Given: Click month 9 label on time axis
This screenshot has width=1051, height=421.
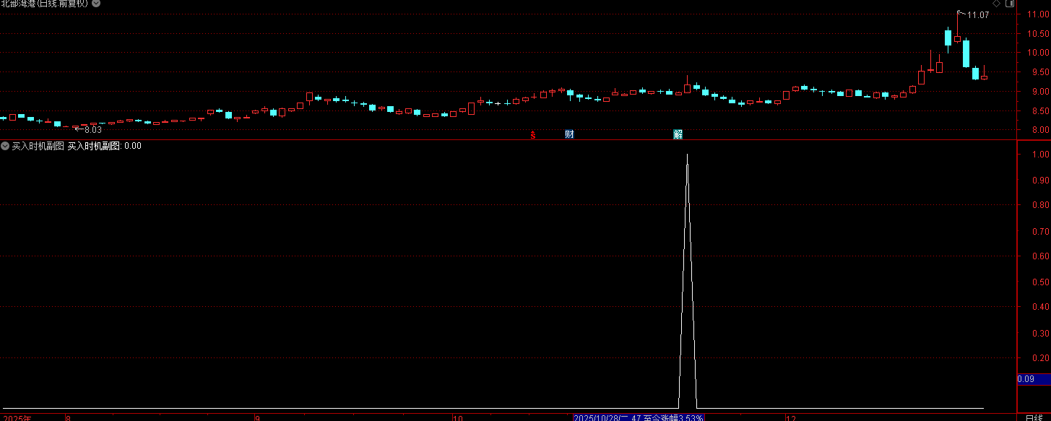Looking at the screenshot, I should click(257, 417).
